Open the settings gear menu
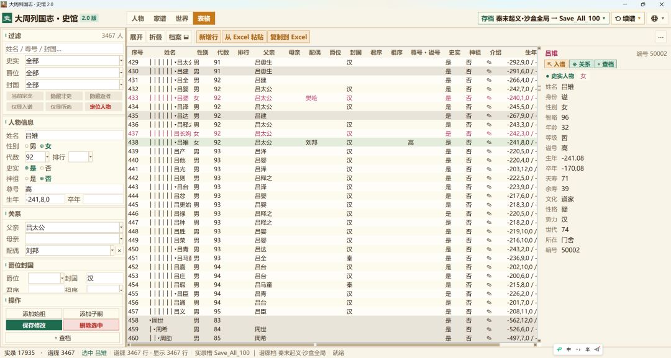 click(657, 19)
